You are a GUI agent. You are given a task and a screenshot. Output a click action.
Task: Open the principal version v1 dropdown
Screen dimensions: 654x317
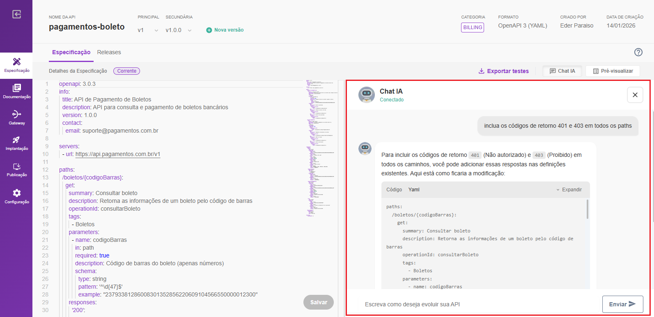pos(148,30)
